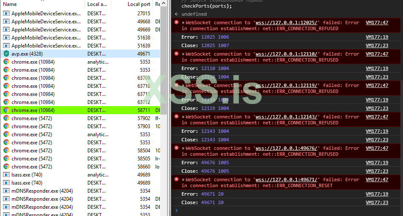Click the Chrome icon on the port 63710 row
Image resolution: width=403 pixels, height=216 pixels.
6,86
